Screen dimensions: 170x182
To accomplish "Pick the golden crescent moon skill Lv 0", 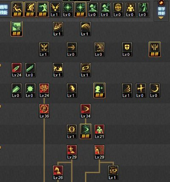I will pos(155,91).
